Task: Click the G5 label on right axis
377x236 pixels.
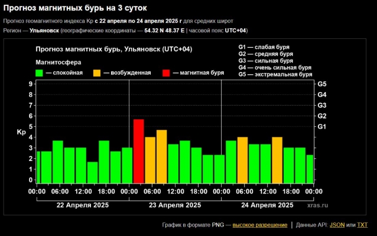Action: click(x=322, y=84)
